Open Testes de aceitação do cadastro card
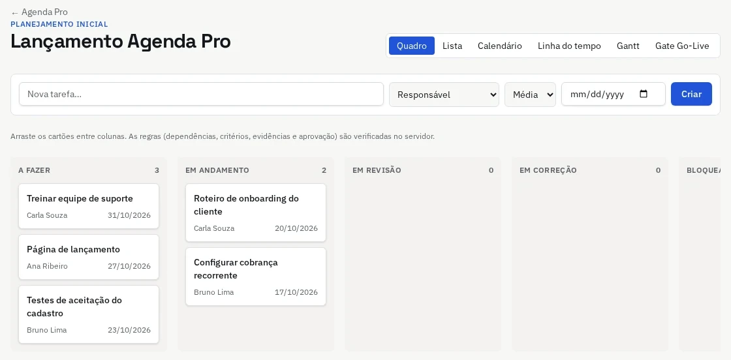The width and height of the screenshot is (731, 360). (89, 314)
